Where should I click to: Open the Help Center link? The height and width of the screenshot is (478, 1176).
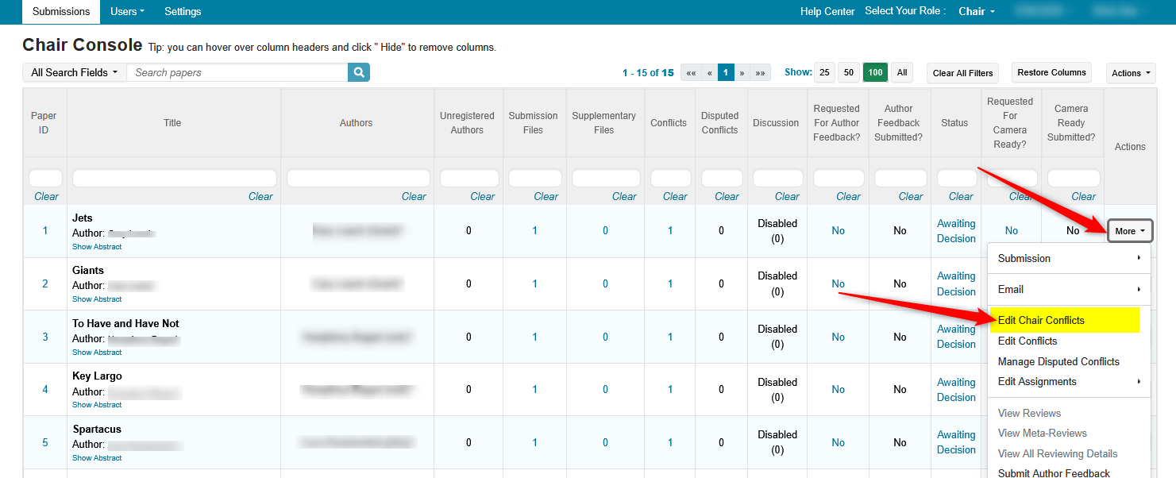click(827, 11)
